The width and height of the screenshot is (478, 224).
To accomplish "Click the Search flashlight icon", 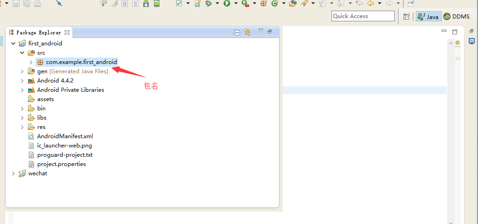I will (304, 4).
